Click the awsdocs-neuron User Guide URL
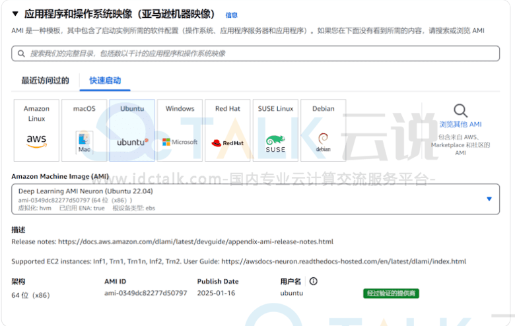 point(343,261)
